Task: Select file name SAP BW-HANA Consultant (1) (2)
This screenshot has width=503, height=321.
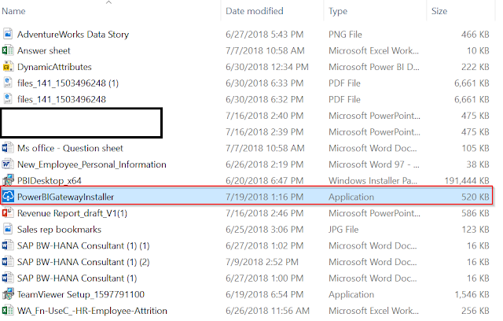Action: pos(83,262)
